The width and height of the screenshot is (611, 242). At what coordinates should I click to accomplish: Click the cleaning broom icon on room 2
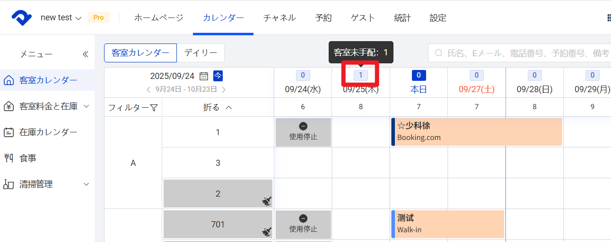(x=266, y=201)
